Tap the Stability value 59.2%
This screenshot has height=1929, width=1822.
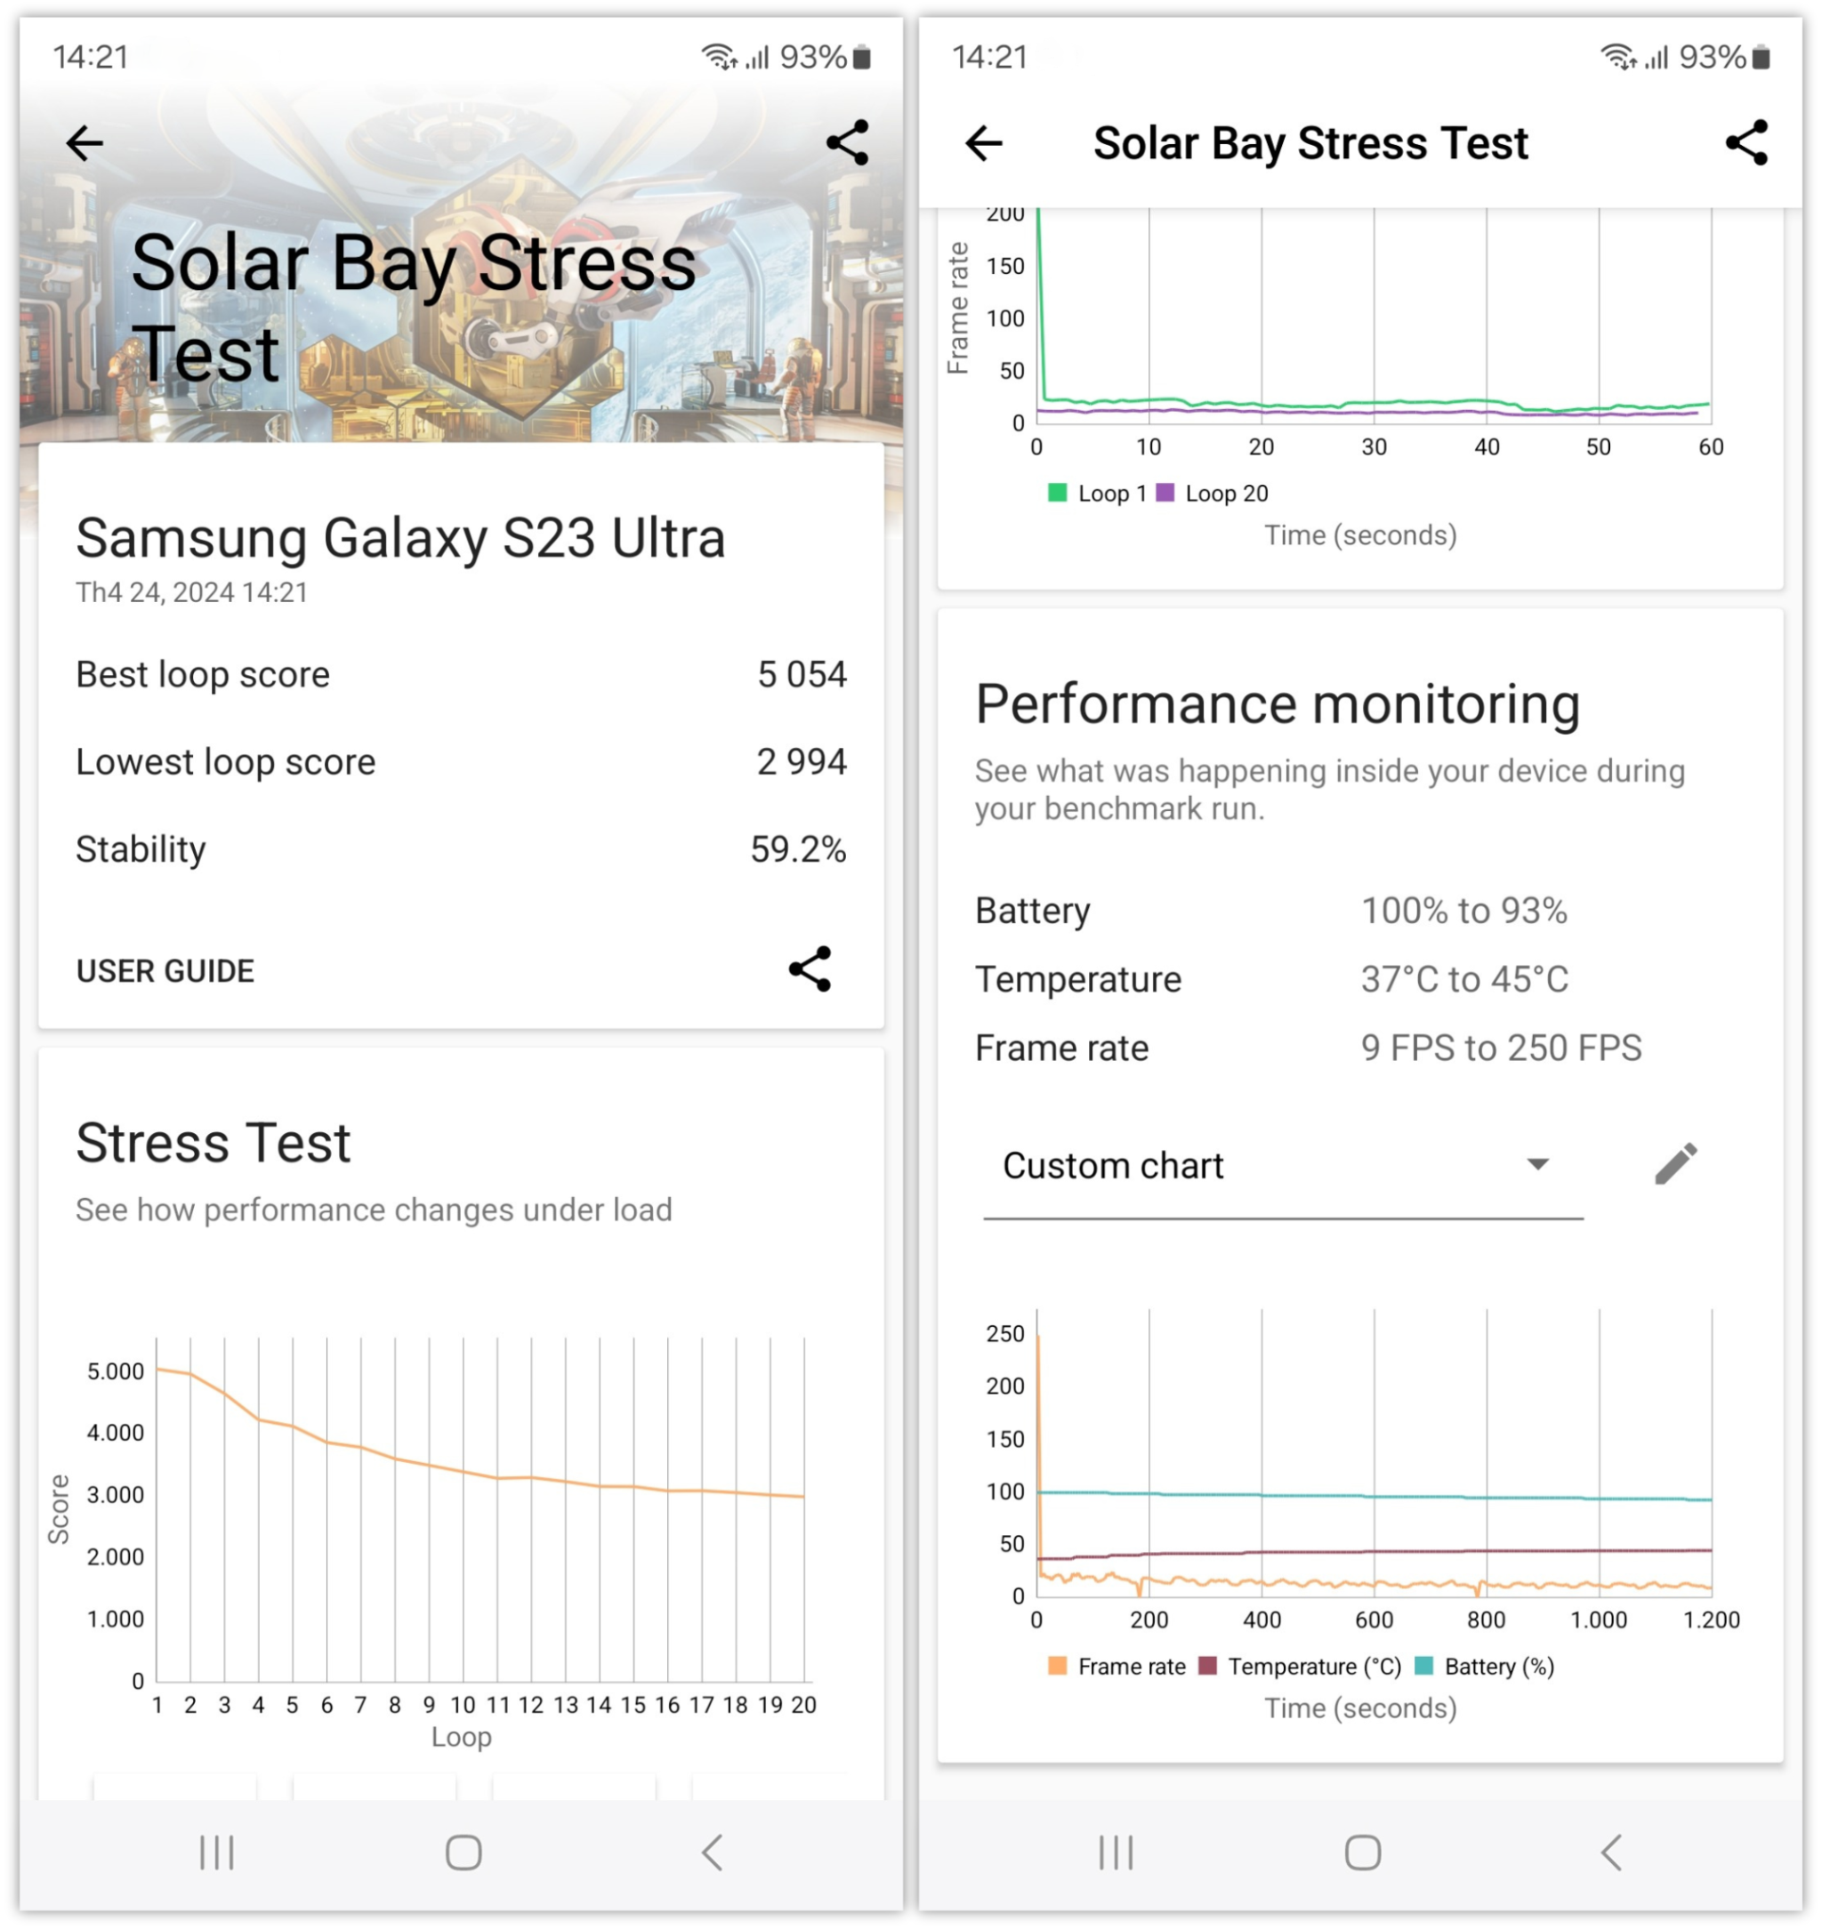797,849
